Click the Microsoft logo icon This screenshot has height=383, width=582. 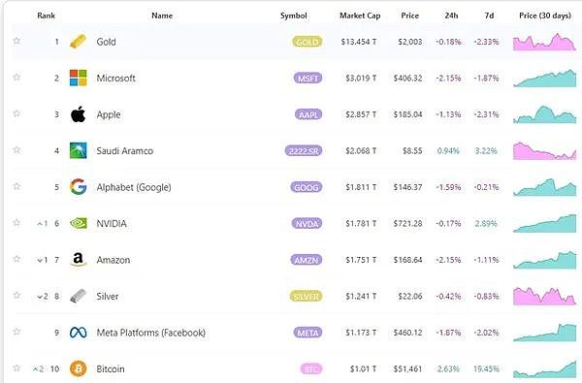[x=78, y=78]
